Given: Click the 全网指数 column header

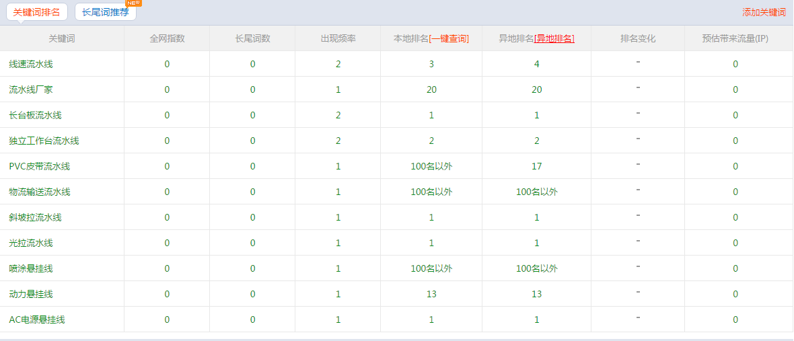Looking at the screenshot, I should pos(167,38).
